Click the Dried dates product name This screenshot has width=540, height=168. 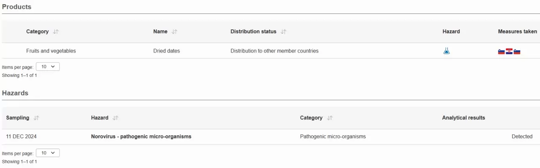point(166,51)
